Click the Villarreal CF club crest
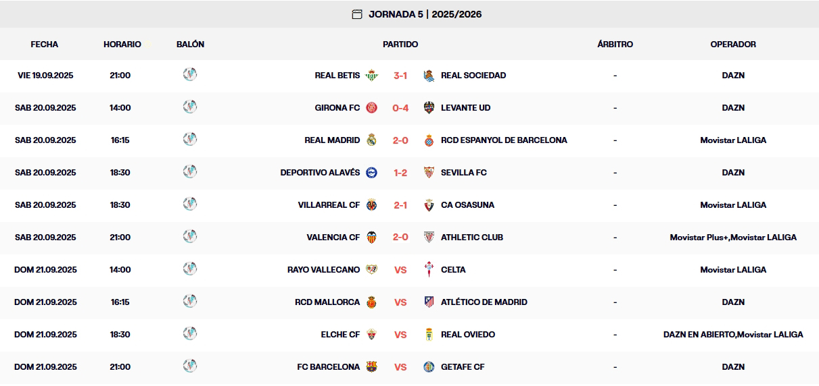 [371, 205]
